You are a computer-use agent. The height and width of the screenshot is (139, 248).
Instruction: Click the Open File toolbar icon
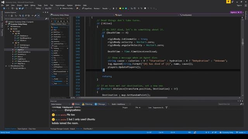[17, 8]
